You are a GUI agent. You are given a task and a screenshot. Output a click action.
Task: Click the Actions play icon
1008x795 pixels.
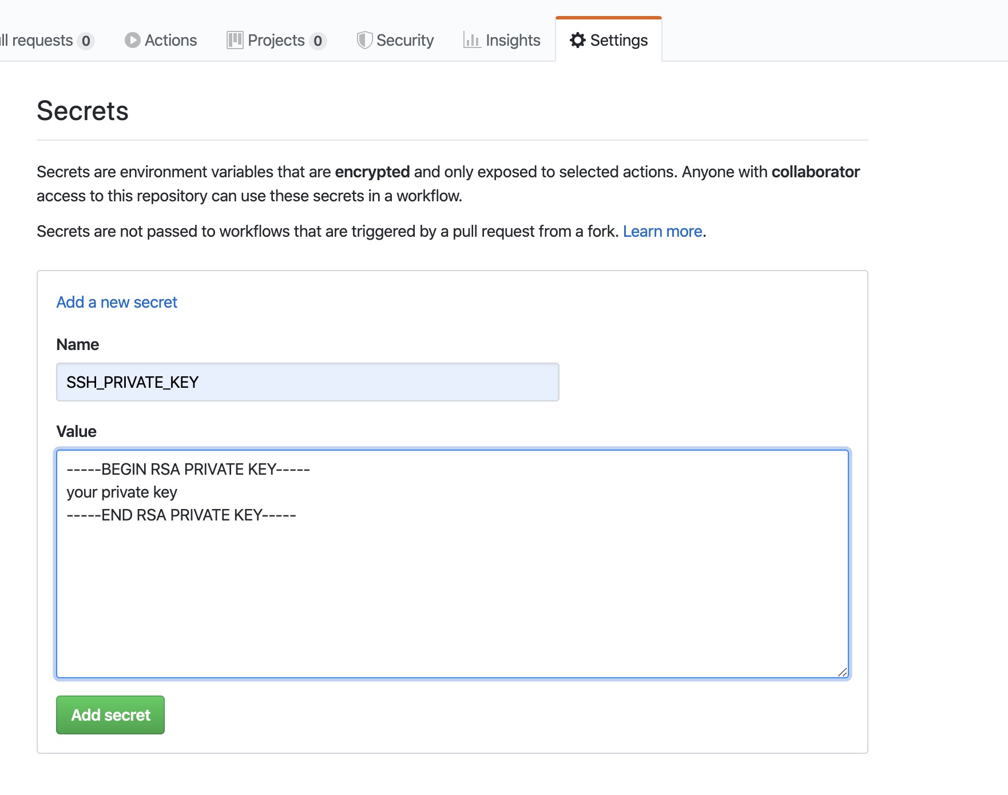(132, 40)
